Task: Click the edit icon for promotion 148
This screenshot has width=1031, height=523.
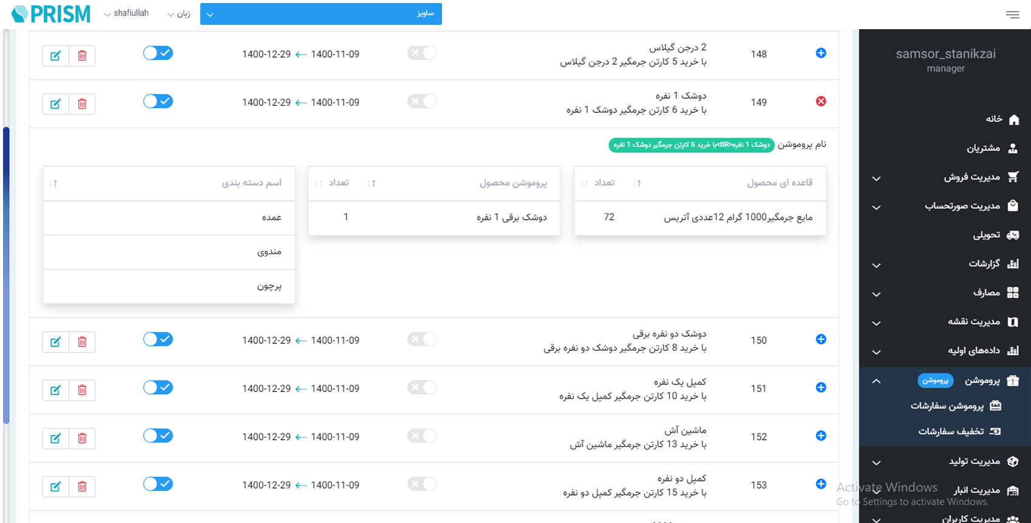Action: click(55, 56)
